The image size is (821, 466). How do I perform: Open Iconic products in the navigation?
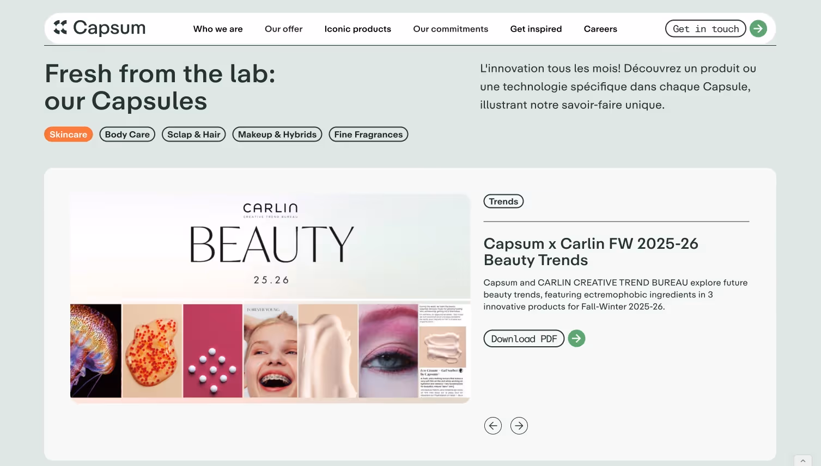click(x=358, y=29)
